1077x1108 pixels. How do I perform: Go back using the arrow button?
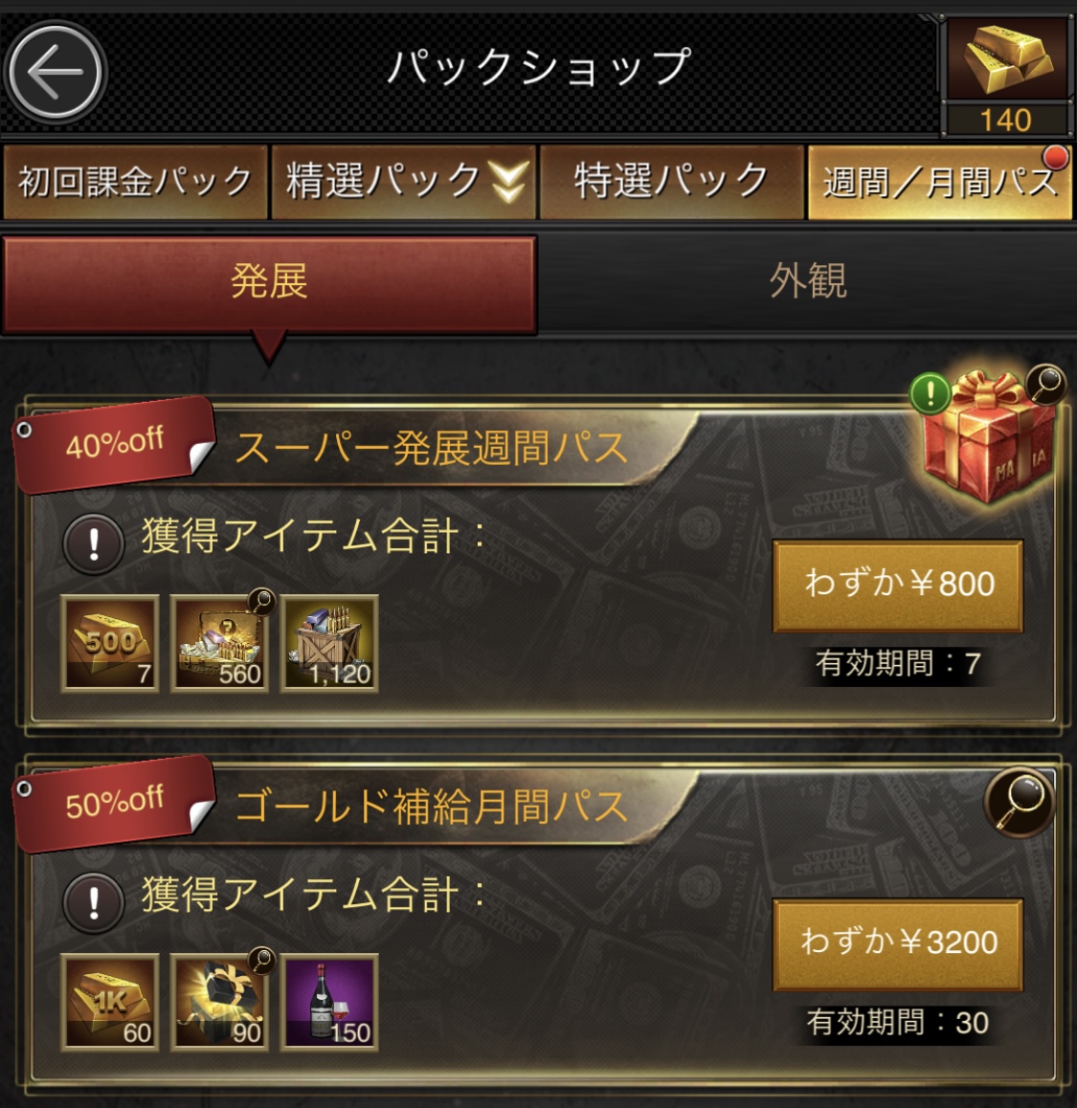(56, 72)
